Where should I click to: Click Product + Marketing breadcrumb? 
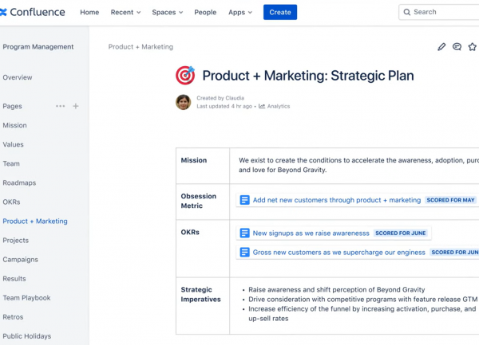click(141, 47)
